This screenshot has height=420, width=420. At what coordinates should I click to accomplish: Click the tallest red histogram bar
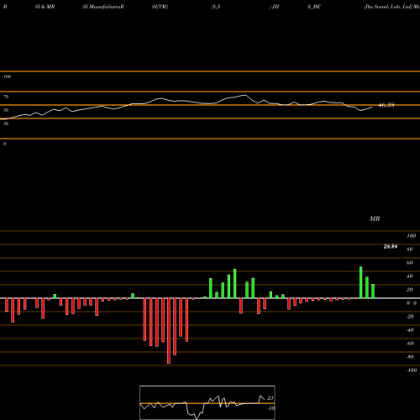tap(169, 331)
